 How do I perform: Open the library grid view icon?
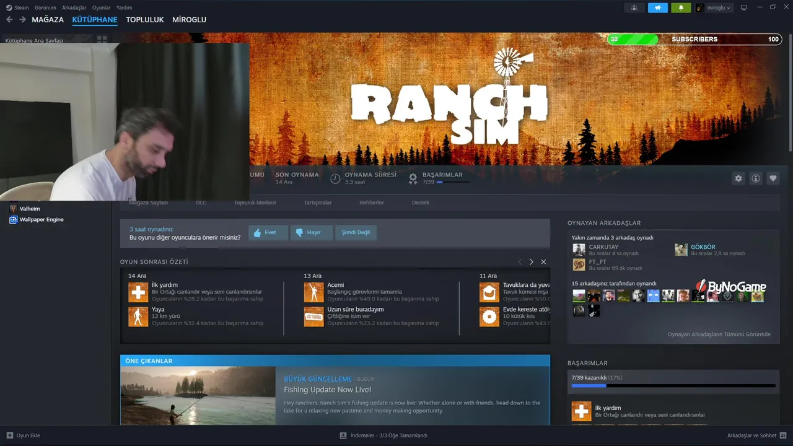tap(102, 39)
